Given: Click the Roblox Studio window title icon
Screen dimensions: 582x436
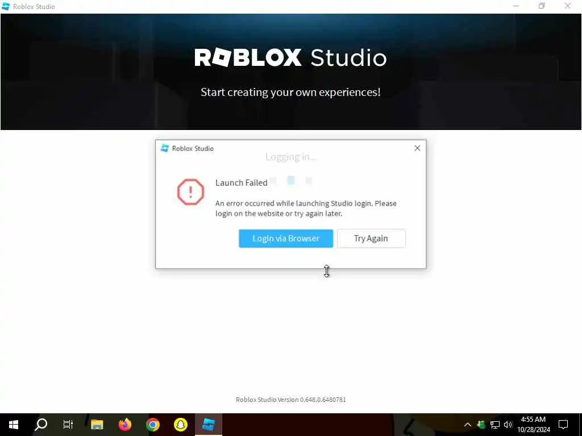Looking at the screenshot, I should pyautogui.click(x=6, y=6).
